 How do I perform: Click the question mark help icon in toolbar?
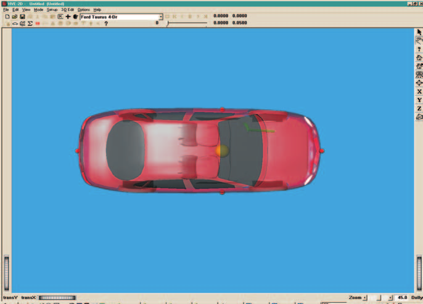point(106,24)
